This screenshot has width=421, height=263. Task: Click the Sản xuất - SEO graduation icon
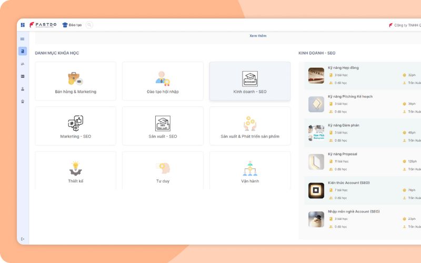point(163,123)
